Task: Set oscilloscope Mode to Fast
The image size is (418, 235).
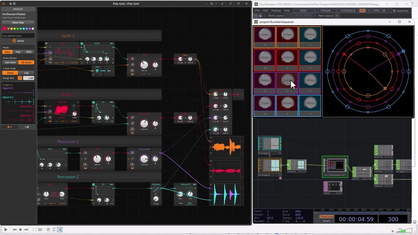Action: point(18,52)
